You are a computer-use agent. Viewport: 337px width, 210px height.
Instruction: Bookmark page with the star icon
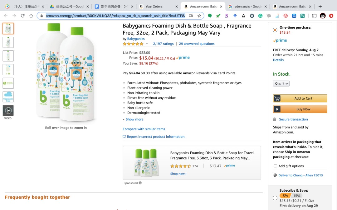[x=199, y=16]
